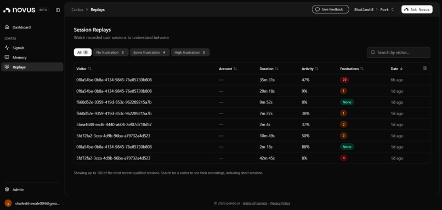The image size is (442, 210).
Task: Click the red 22 frustrations badge
Action: [344, 80]
